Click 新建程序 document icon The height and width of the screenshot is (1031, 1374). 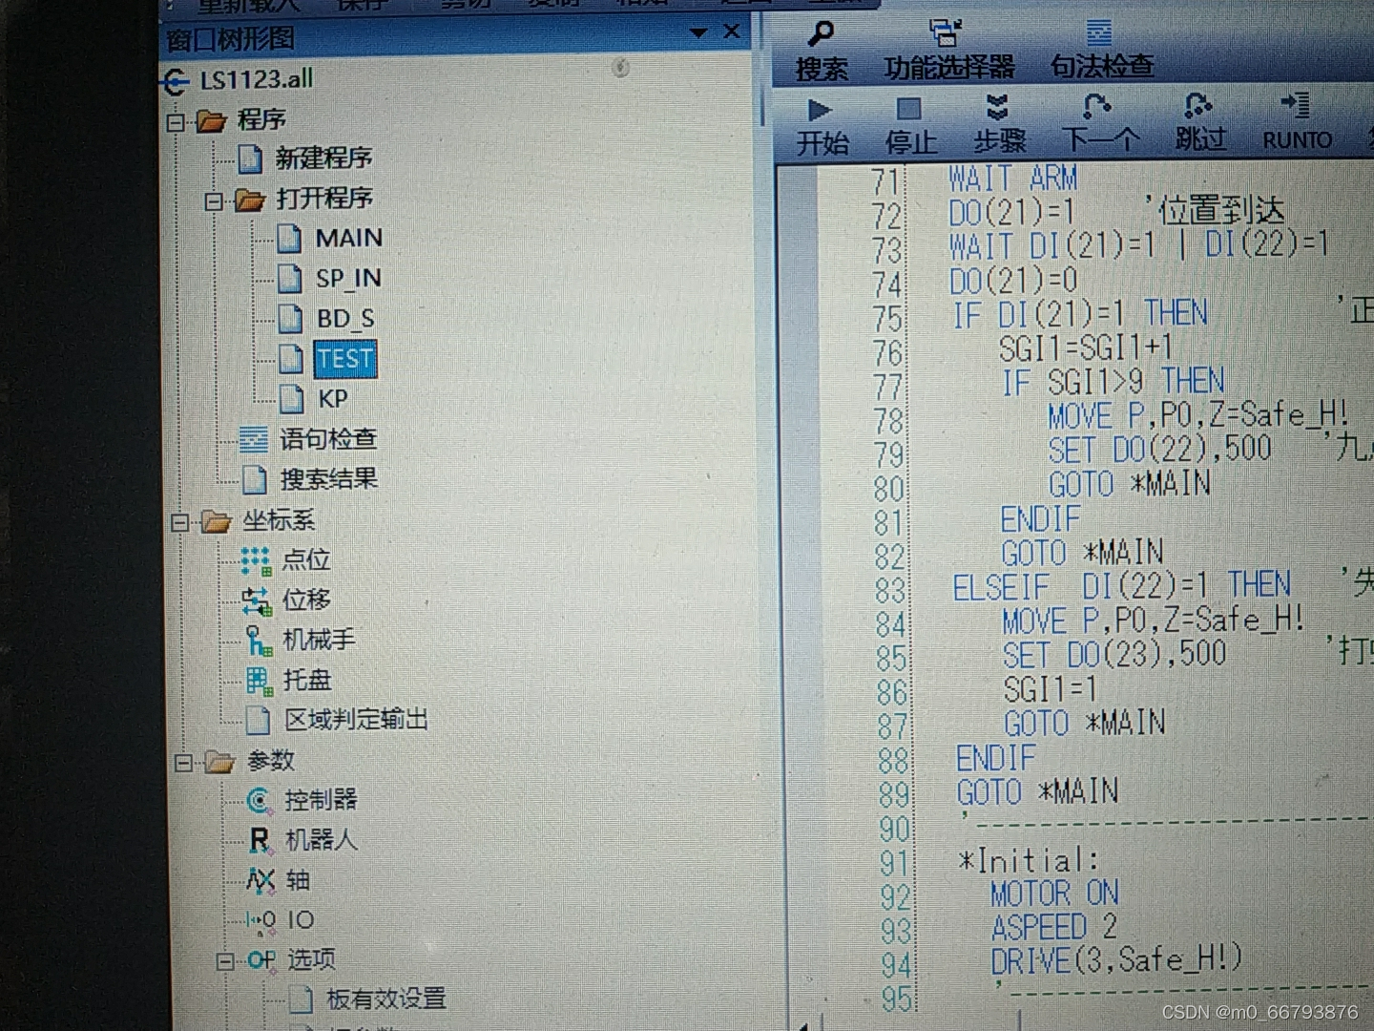[250, 158]
